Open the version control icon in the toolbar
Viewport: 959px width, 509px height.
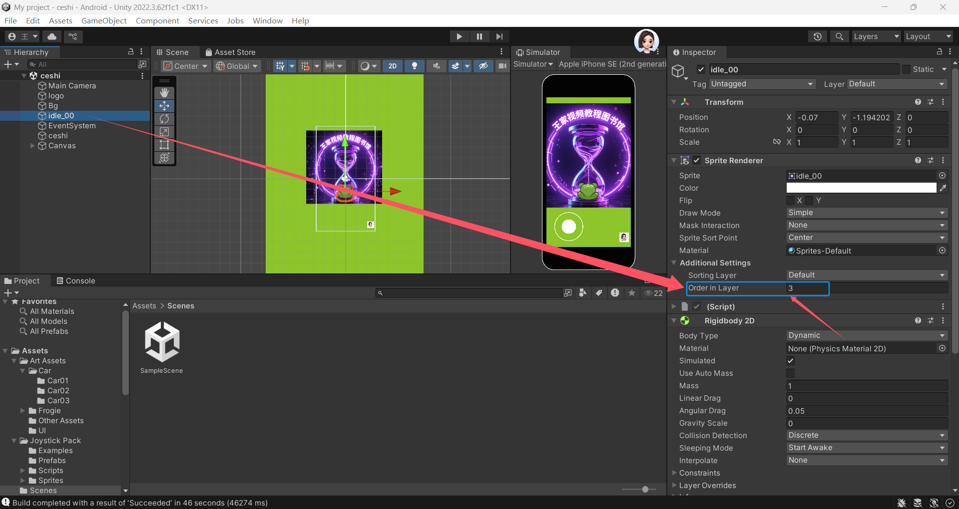[x=73, y=36]
